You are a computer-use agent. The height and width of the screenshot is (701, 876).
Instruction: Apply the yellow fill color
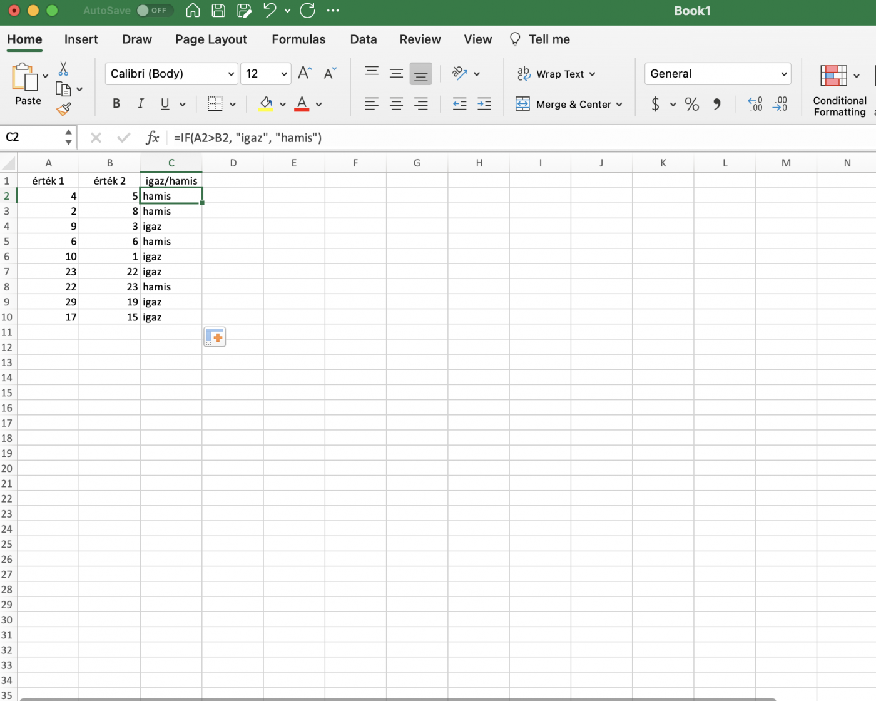[266, 104]
